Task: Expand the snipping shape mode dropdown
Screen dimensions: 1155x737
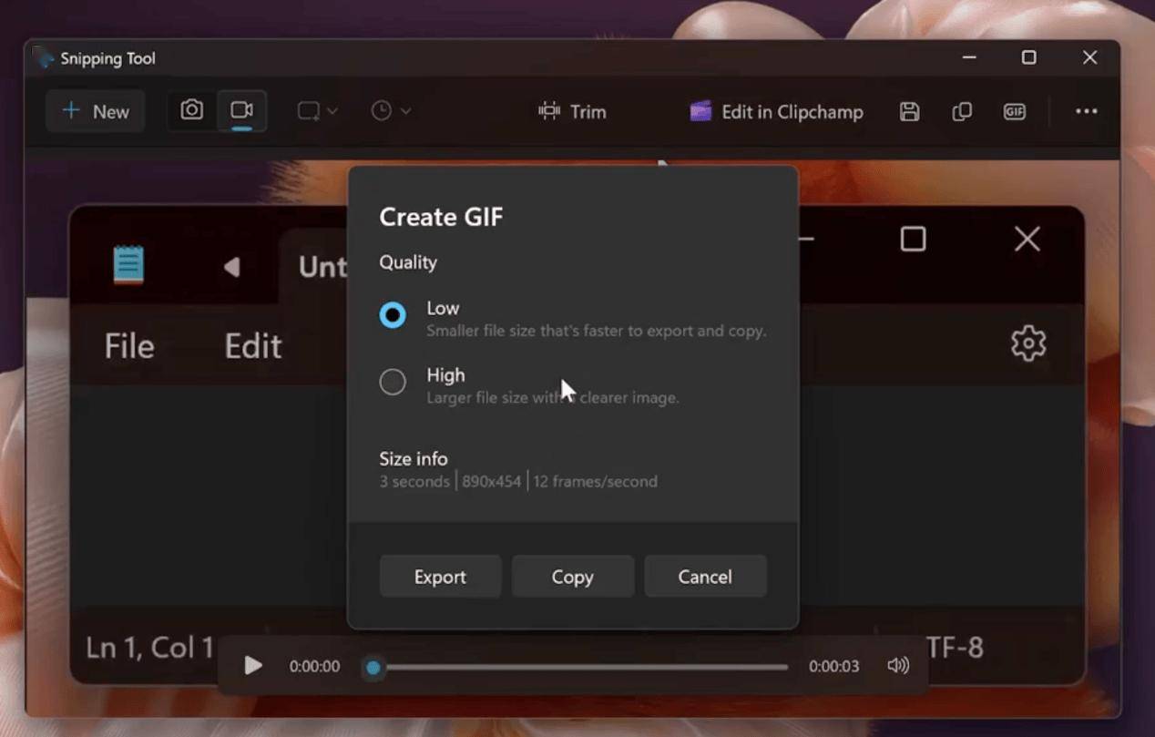Action: [x=317, y=111]
